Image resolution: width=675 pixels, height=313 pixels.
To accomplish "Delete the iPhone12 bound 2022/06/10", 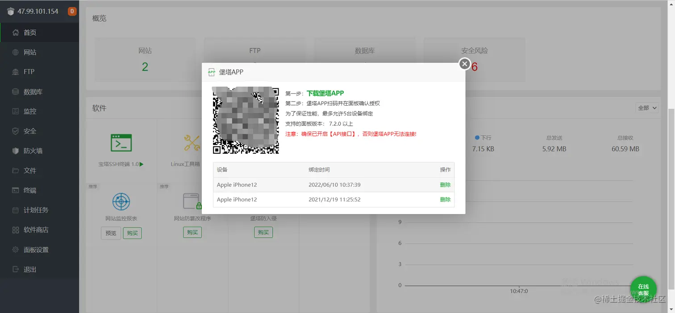I will pos(445,185).
